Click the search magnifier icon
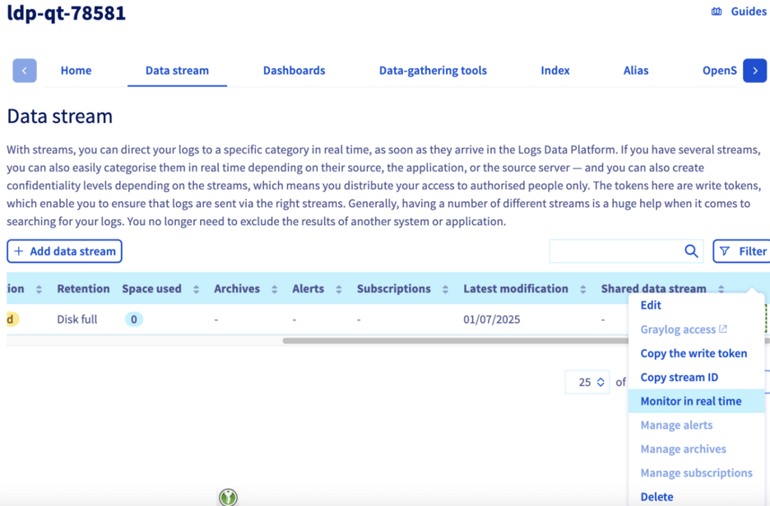Screen dimensions: 770x506 click(x=691, y=251)
